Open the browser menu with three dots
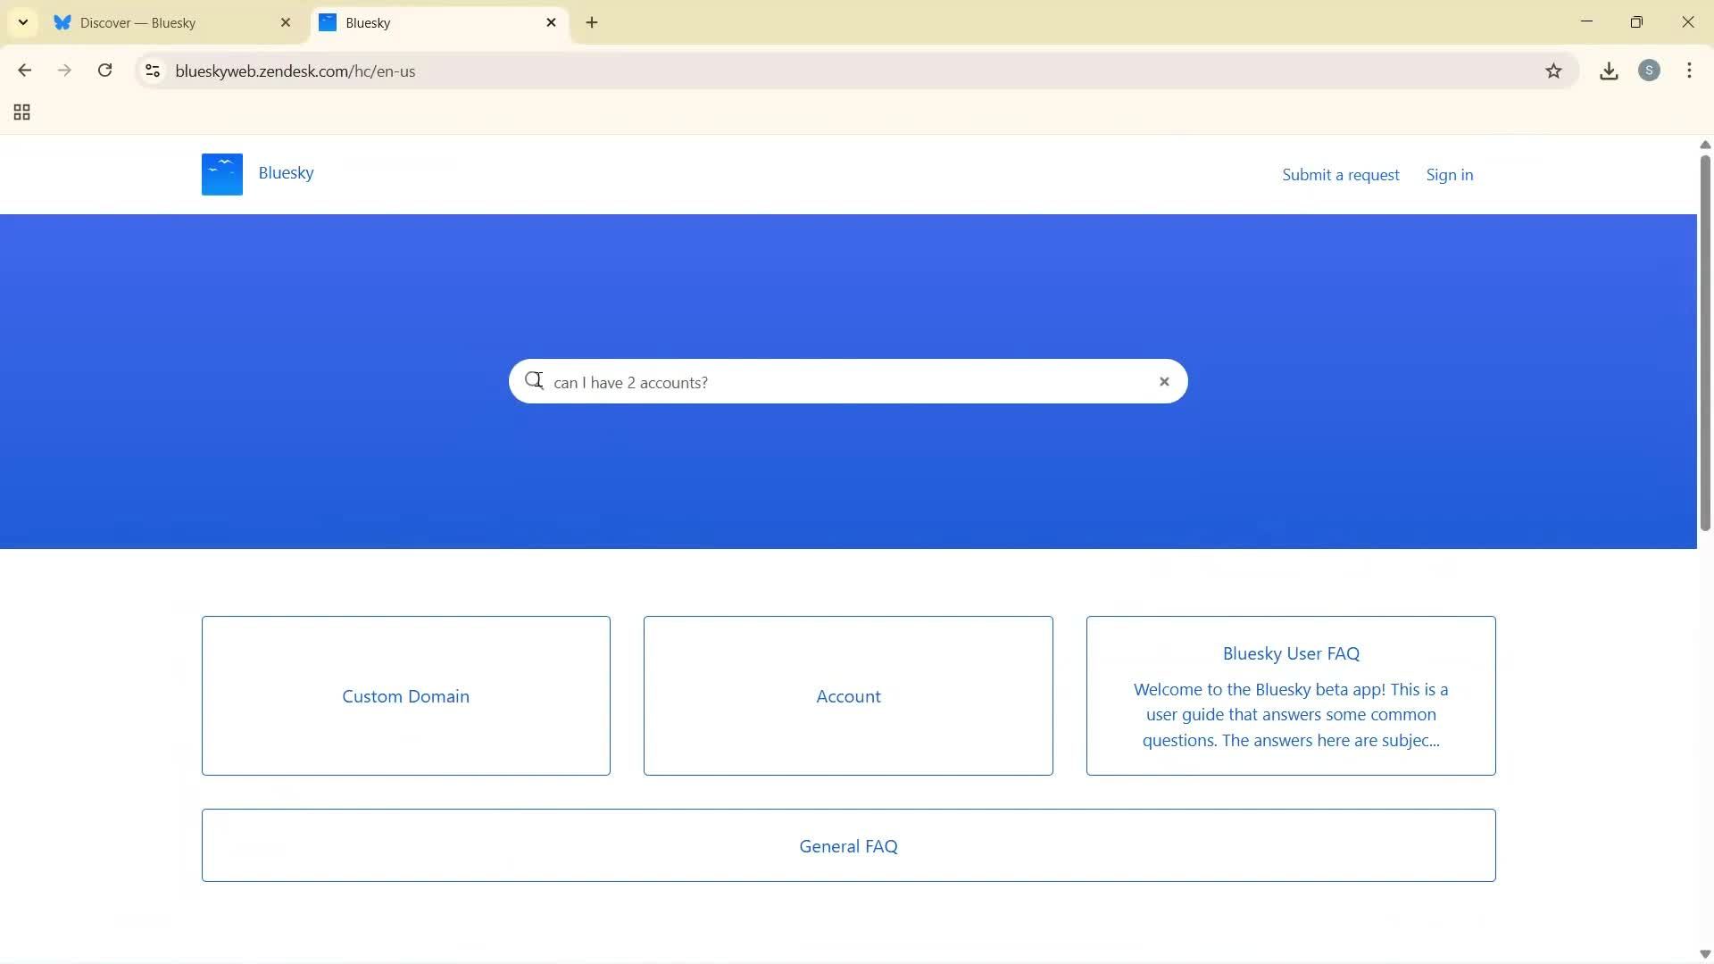Viewport: 1714px width, 964px height. [x=1690, y=71]
